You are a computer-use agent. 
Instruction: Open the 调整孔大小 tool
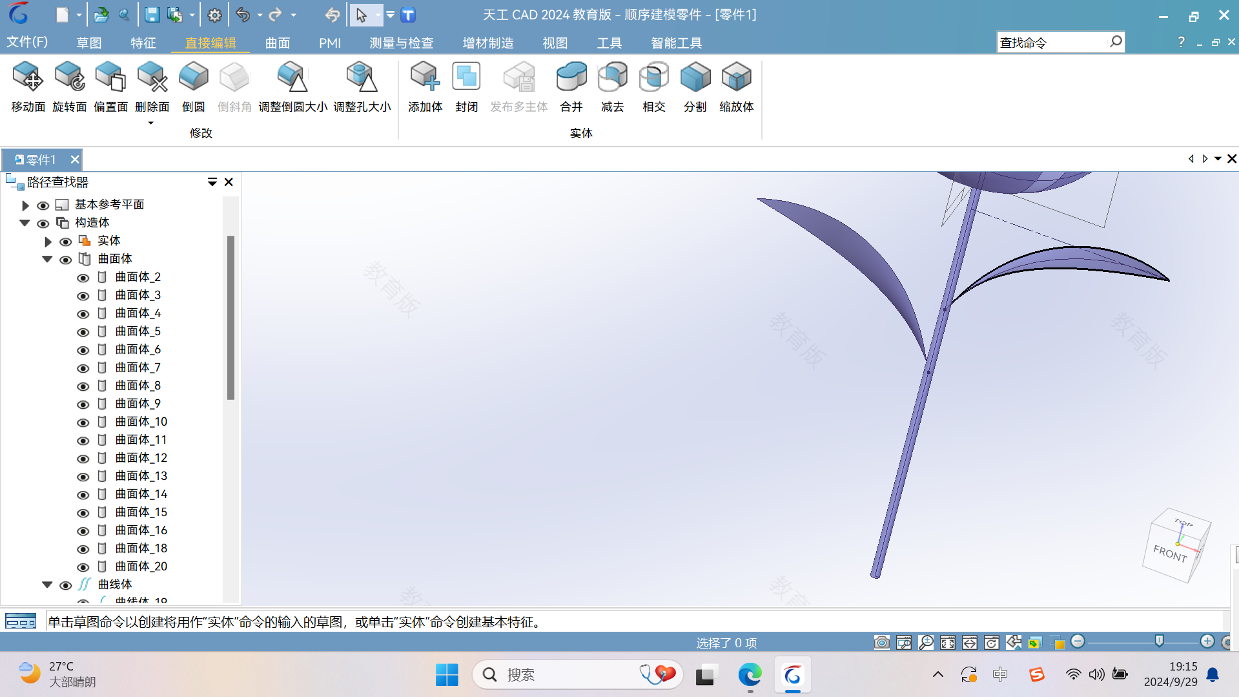(x=362, y=87)
